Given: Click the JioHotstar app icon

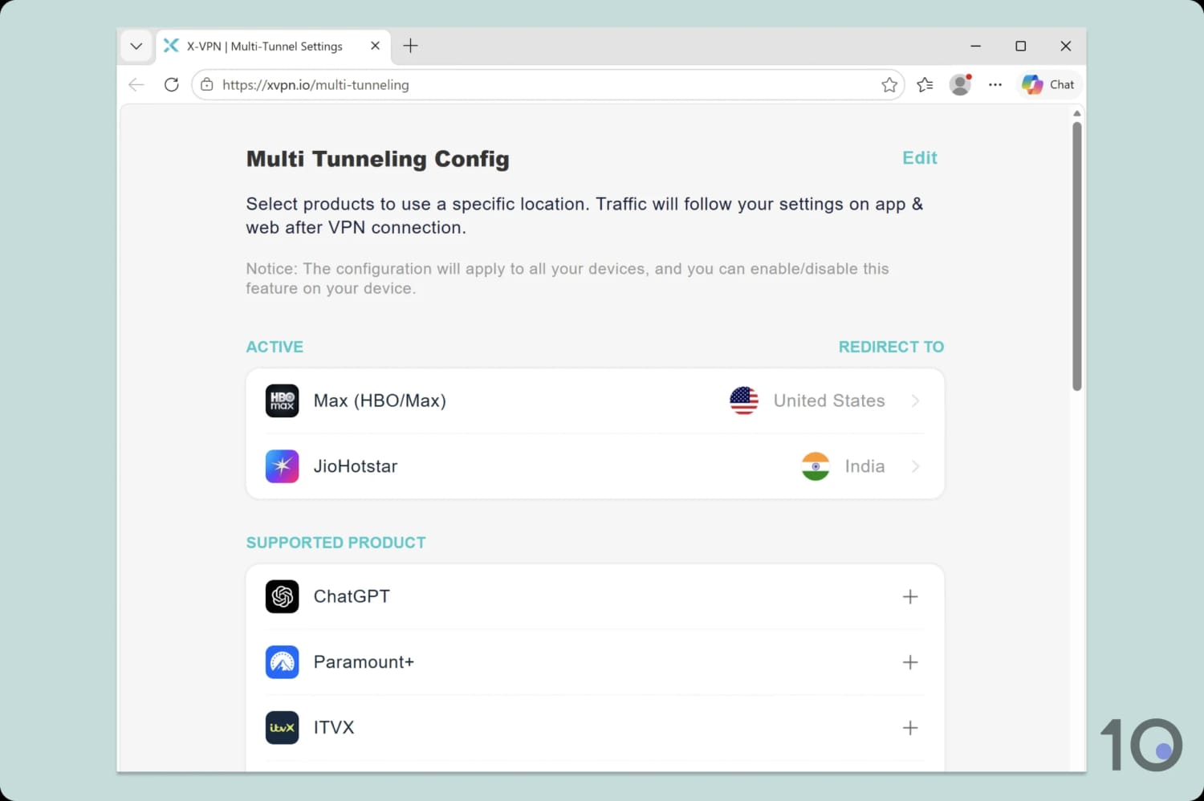Looking at the screenshot, I should pyautogui.click(x=282, y=466).
